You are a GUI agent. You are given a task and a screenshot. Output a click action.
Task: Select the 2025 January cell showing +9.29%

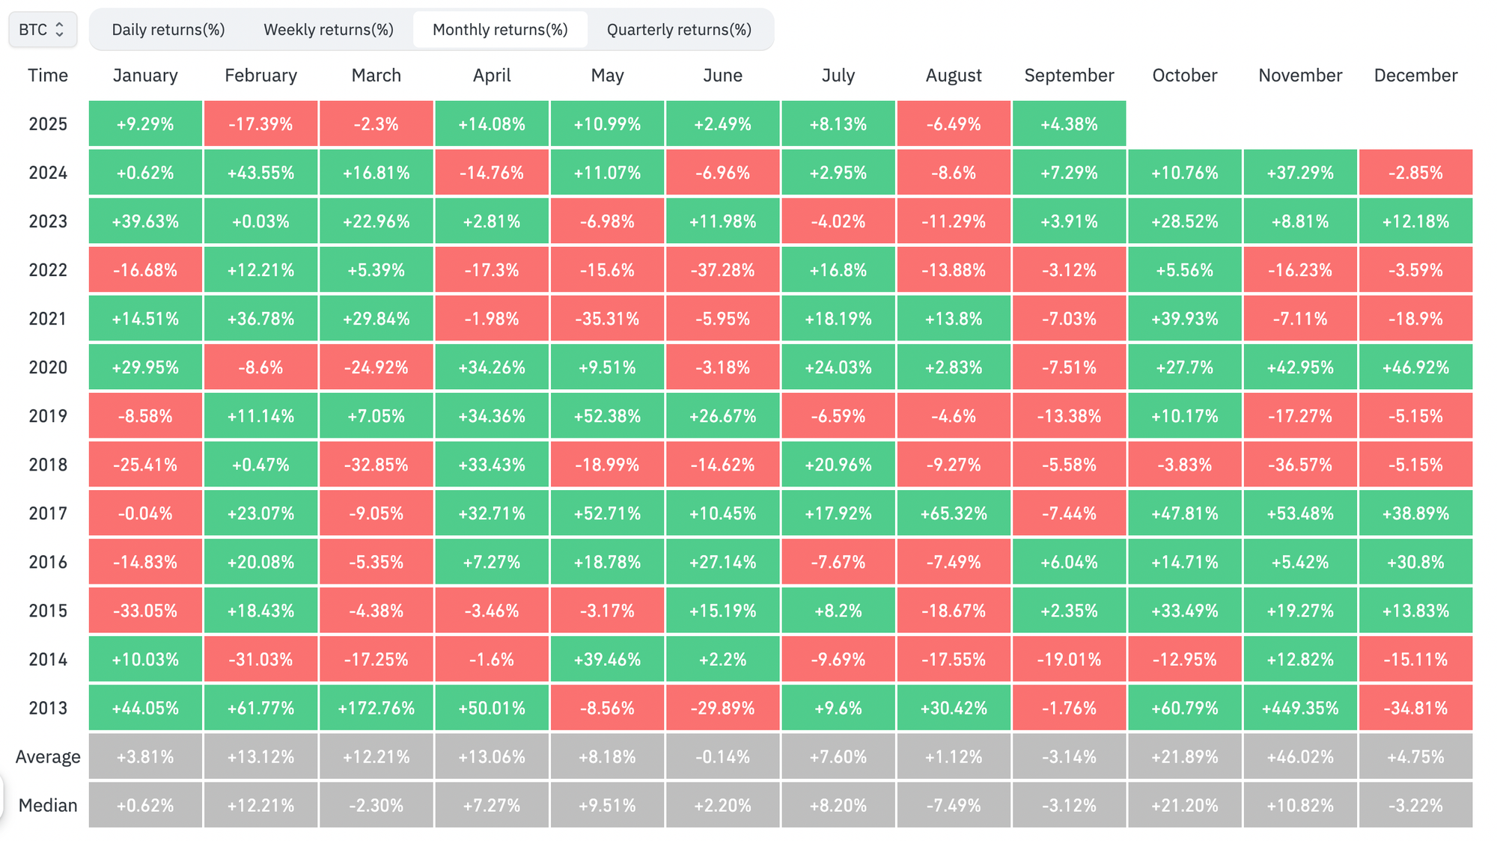(x=144, y=123)
